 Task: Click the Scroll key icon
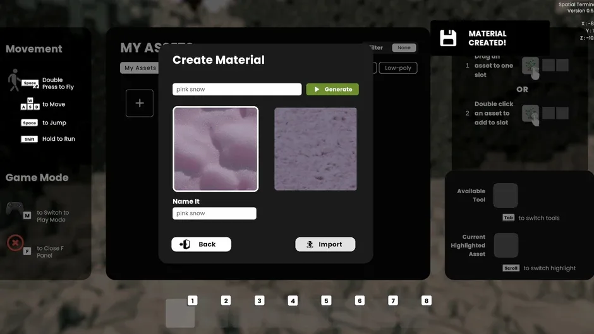tap(511, 268)
